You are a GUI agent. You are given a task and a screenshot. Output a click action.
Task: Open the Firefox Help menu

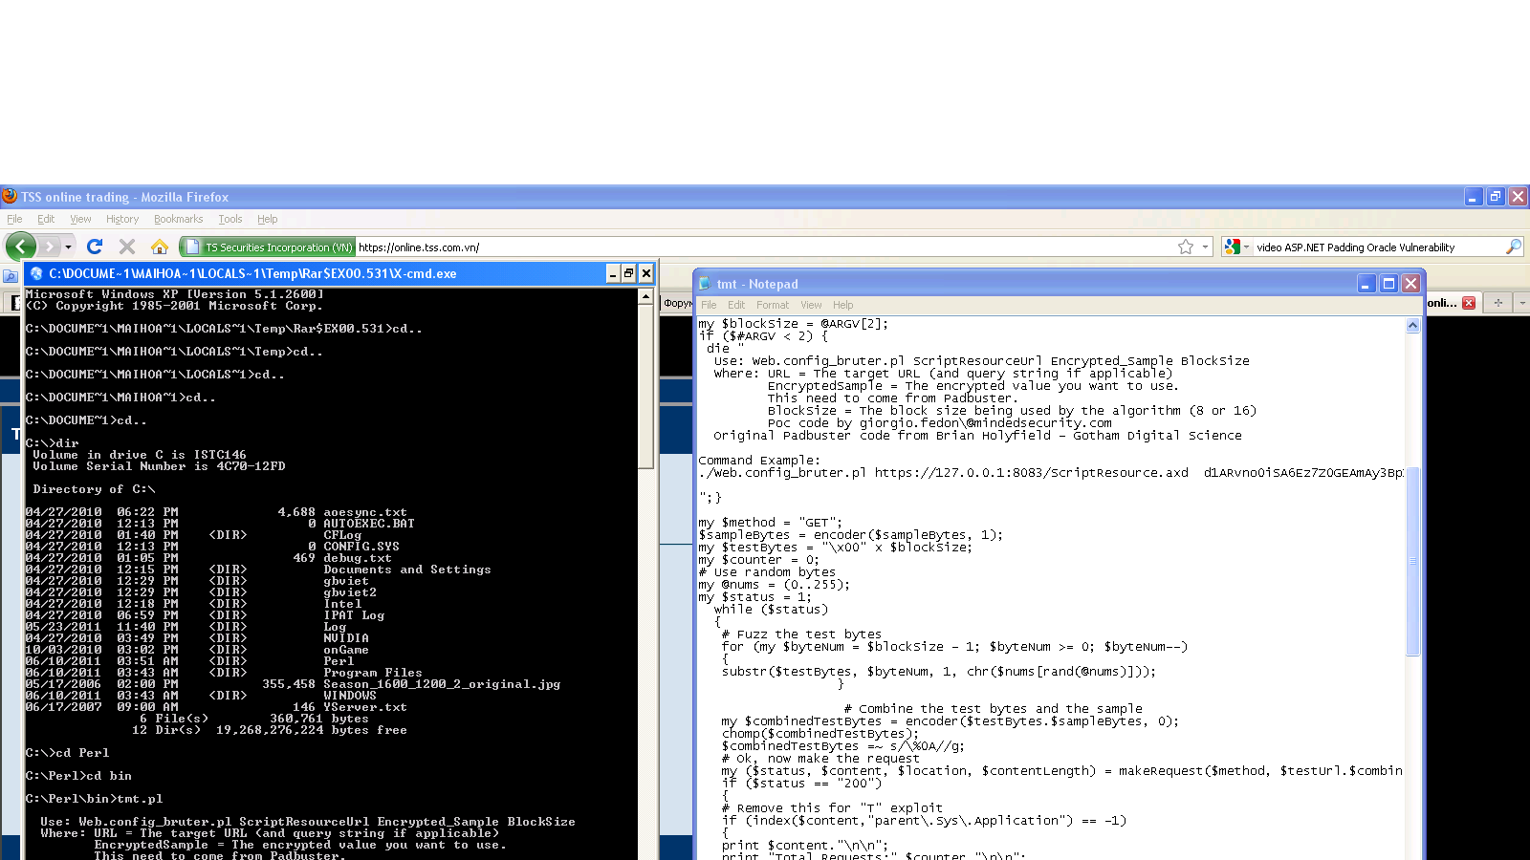point(268,219)
